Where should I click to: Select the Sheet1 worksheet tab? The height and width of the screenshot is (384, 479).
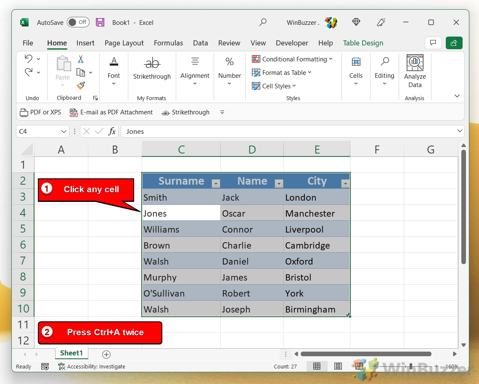(x=71, y=353)
